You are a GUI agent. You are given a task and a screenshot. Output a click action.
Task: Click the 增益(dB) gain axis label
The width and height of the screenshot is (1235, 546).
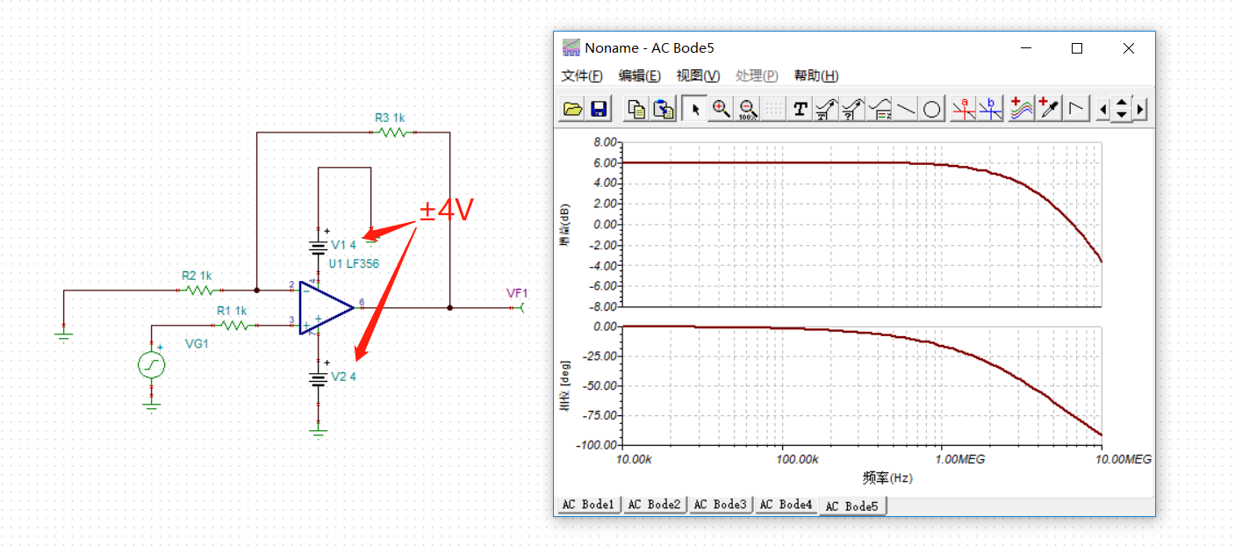[x=567, y=225]
